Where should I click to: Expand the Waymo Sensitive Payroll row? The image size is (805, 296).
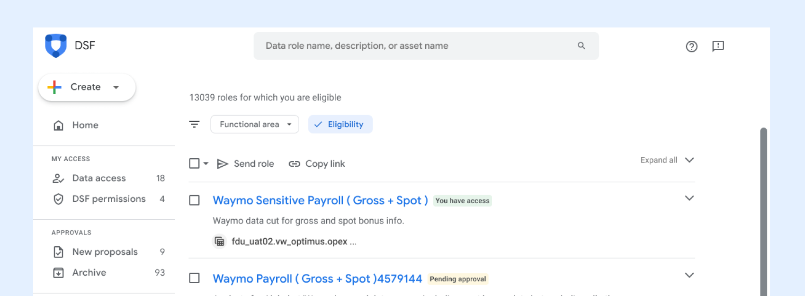[689, 198]
